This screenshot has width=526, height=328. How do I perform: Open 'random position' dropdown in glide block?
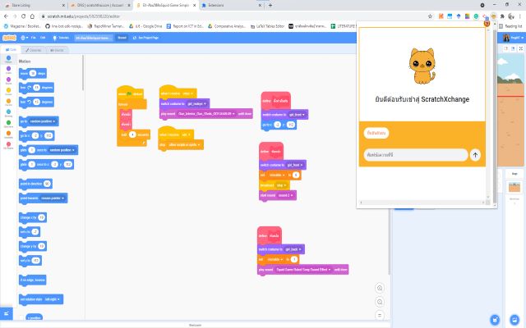click(x=62, y=150)
